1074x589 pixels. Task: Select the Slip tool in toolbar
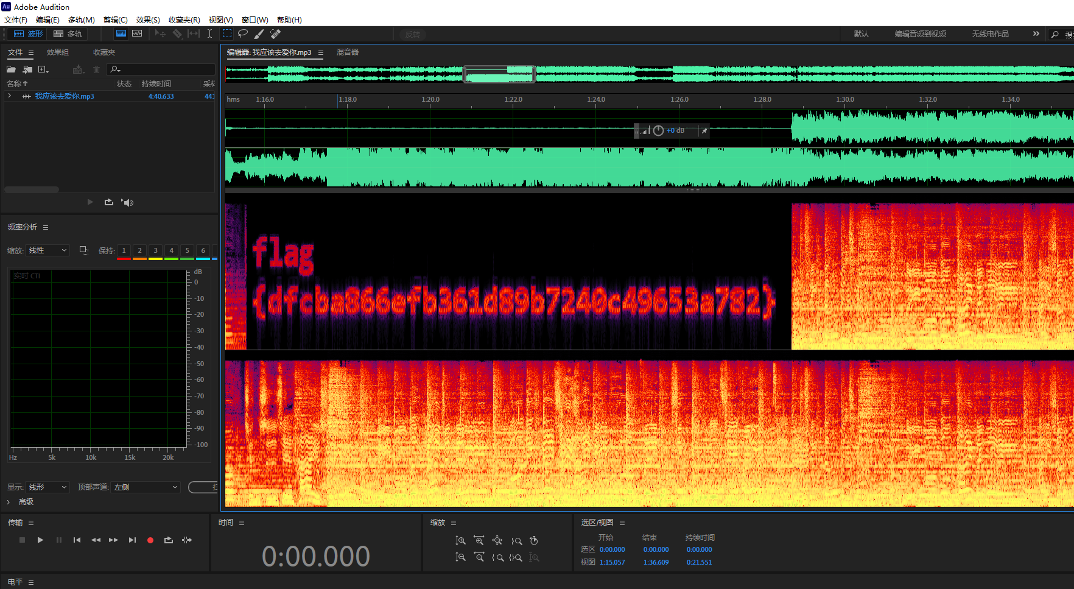pyautogui.click(x=194, y=34)
